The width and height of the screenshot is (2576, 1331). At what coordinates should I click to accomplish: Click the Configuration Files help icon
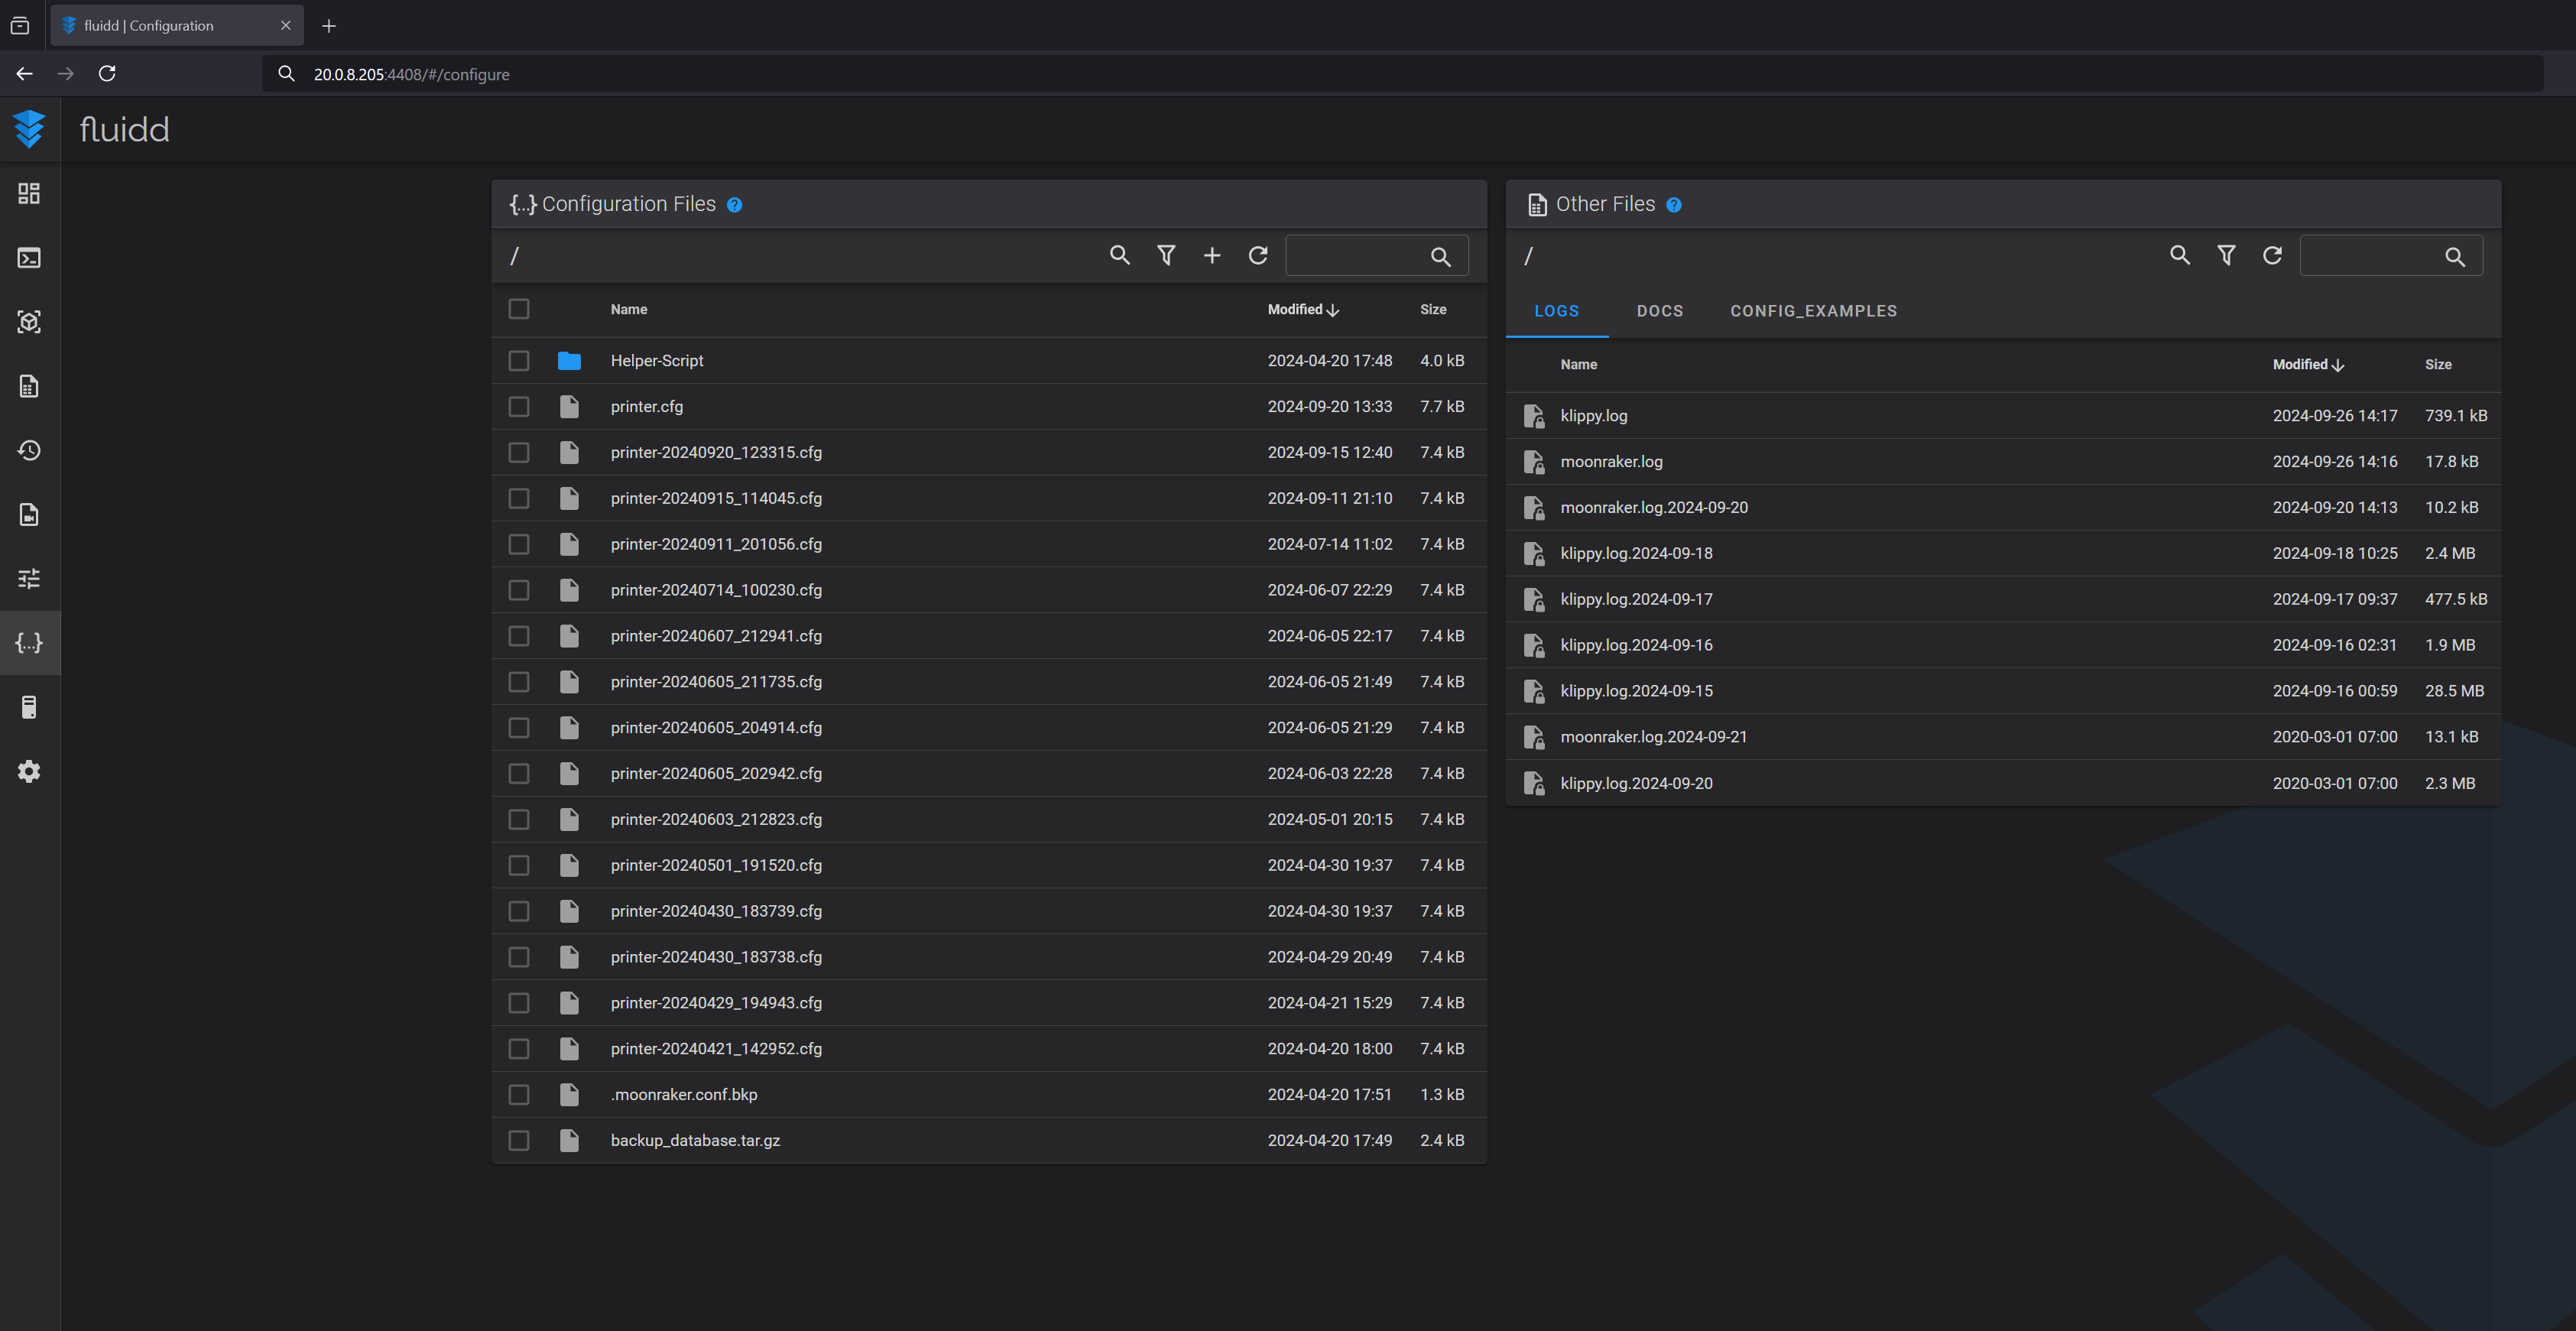[734, 205]
